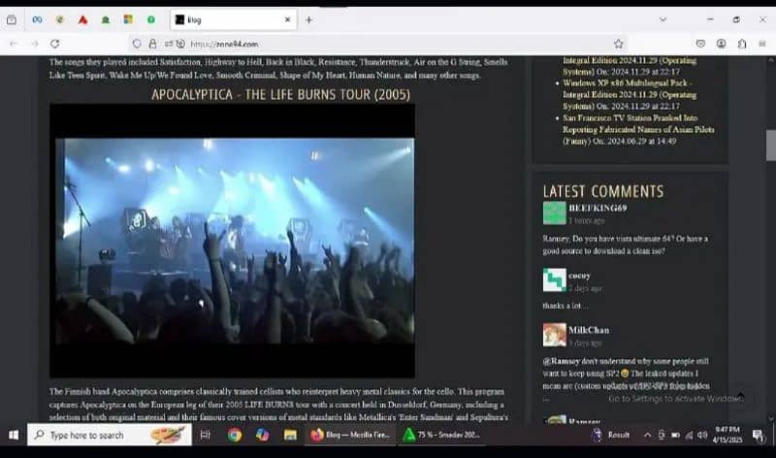Viewport: 776px width, 458px height.
Task: Click MilkChan's avatar image
Action: pos(554,335)
